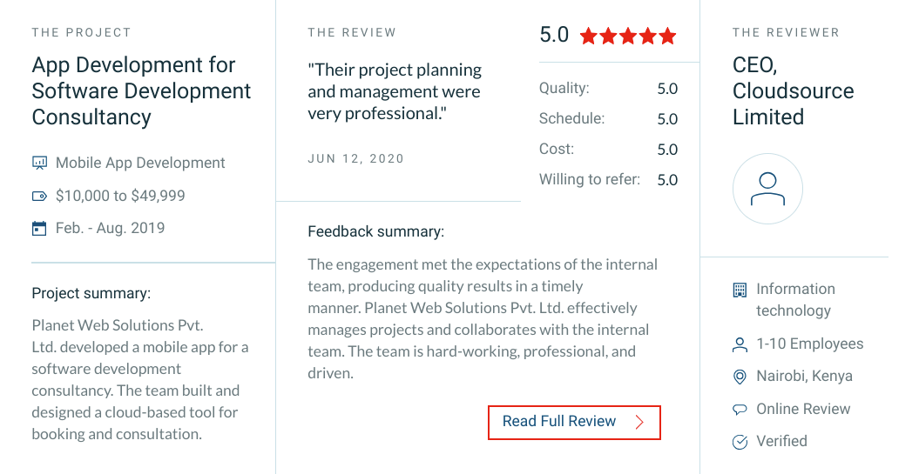Viewport: 919px width, 474px height.
Task: Click the person icon beside 1-10 Employees
Action: click(x=740, y=344)
